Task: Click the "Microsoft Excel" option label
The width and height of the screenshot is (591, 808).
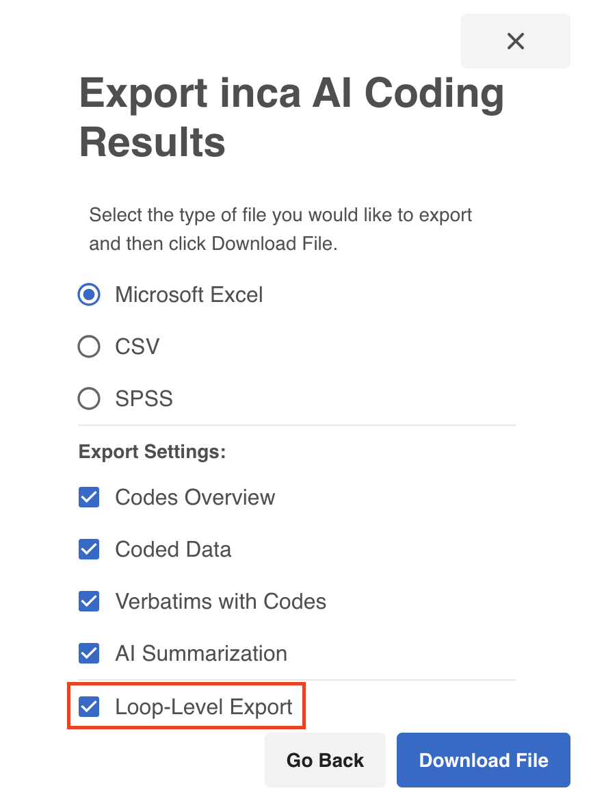Action: (x=189, y=294)
